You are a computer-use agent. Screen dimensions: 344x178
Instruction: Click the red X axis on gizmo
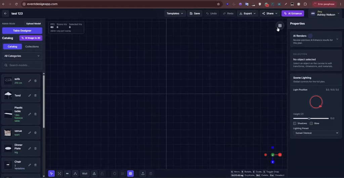click(280, 155)
